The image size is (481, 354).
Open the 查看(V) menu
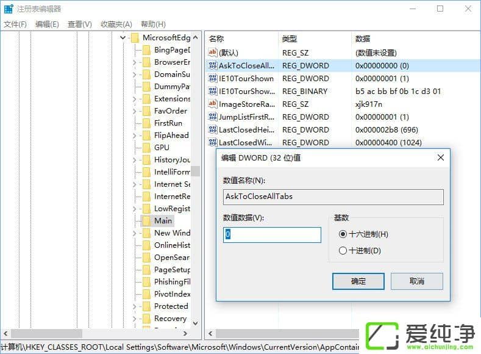coord(80,24)
